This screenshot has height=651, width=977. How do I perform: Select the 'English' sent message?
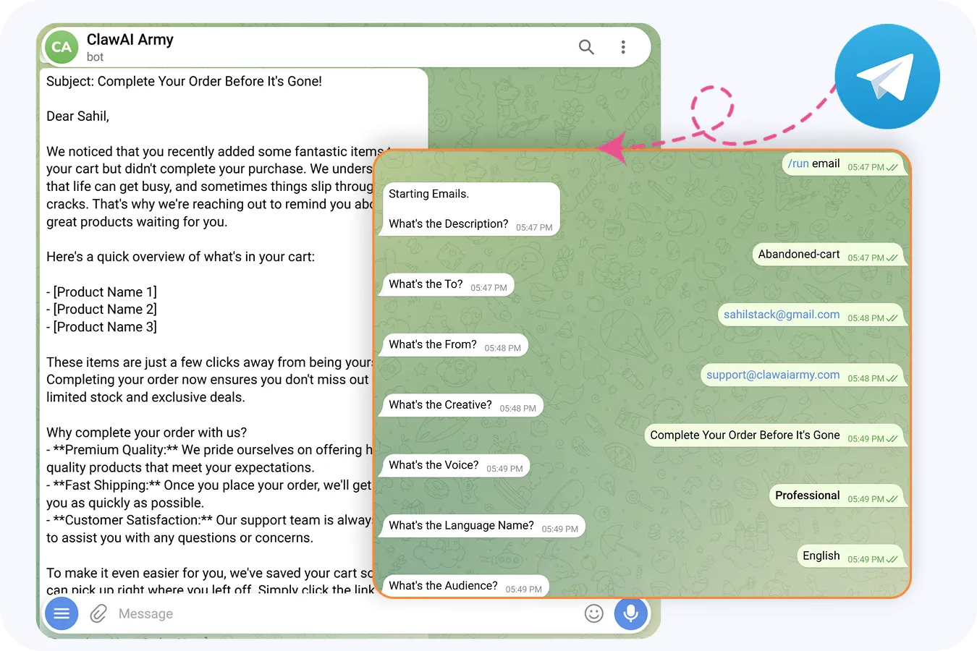[x=852, y=556]
